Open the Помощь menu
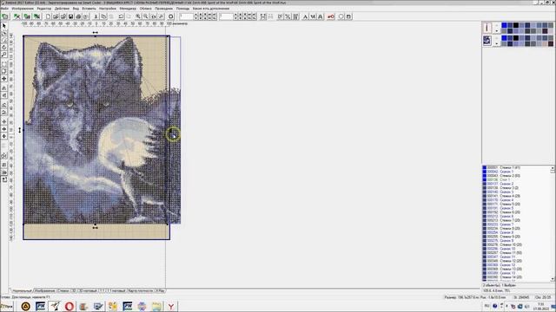The height and width of the screenshot is (312, 556). 182,9
